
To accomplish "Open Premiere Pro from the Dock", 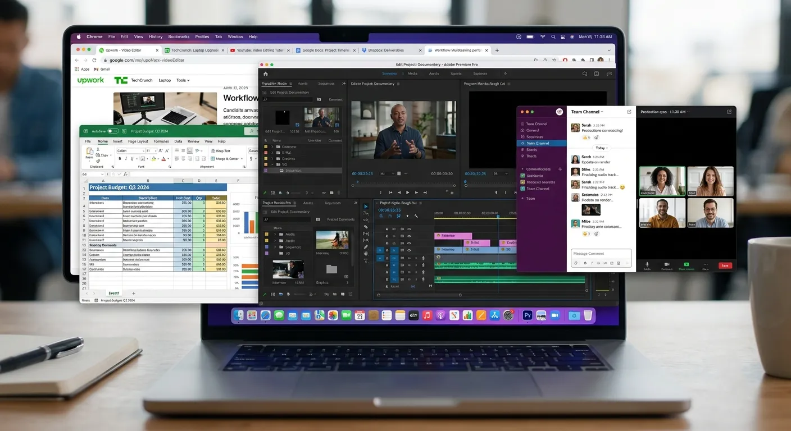I will (x=527, y=315).
